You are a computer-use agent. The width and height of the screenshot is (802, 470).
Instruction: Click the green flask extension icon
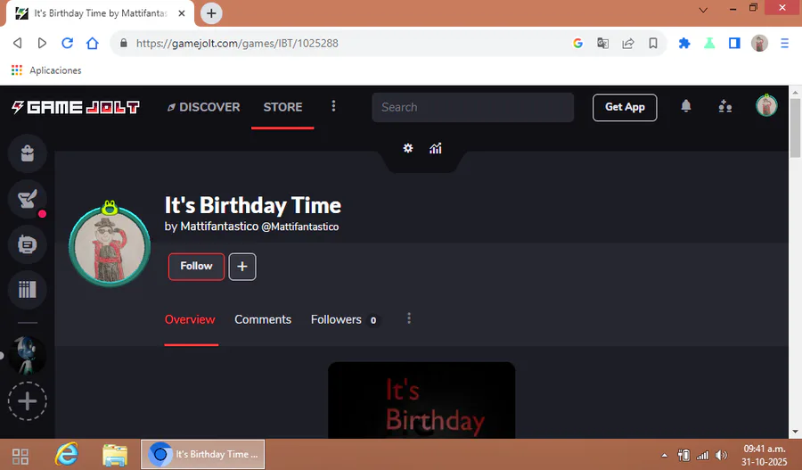709,43
